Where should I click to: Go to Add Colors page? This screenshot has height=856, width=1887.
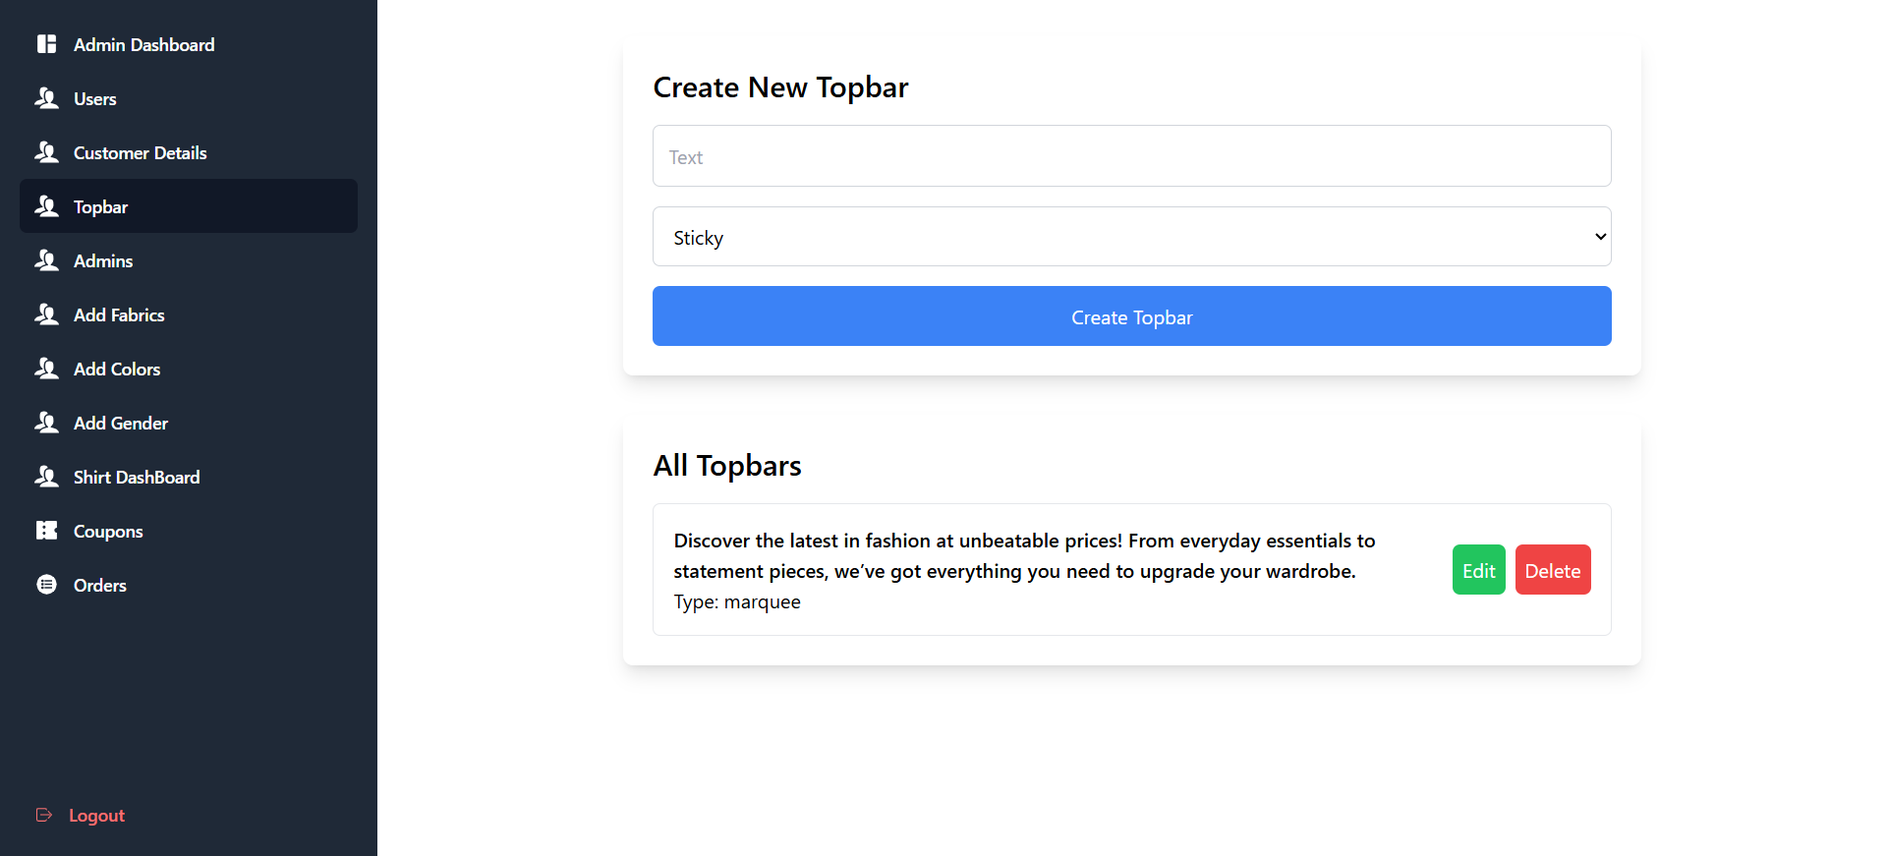(117, 370)
